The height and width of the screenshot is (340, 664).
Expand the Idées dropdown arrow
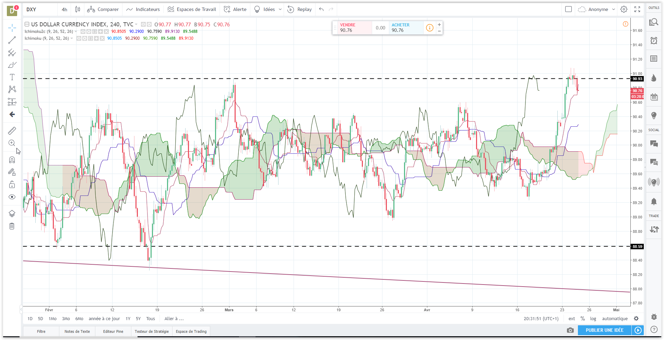[x=280, y=9]
